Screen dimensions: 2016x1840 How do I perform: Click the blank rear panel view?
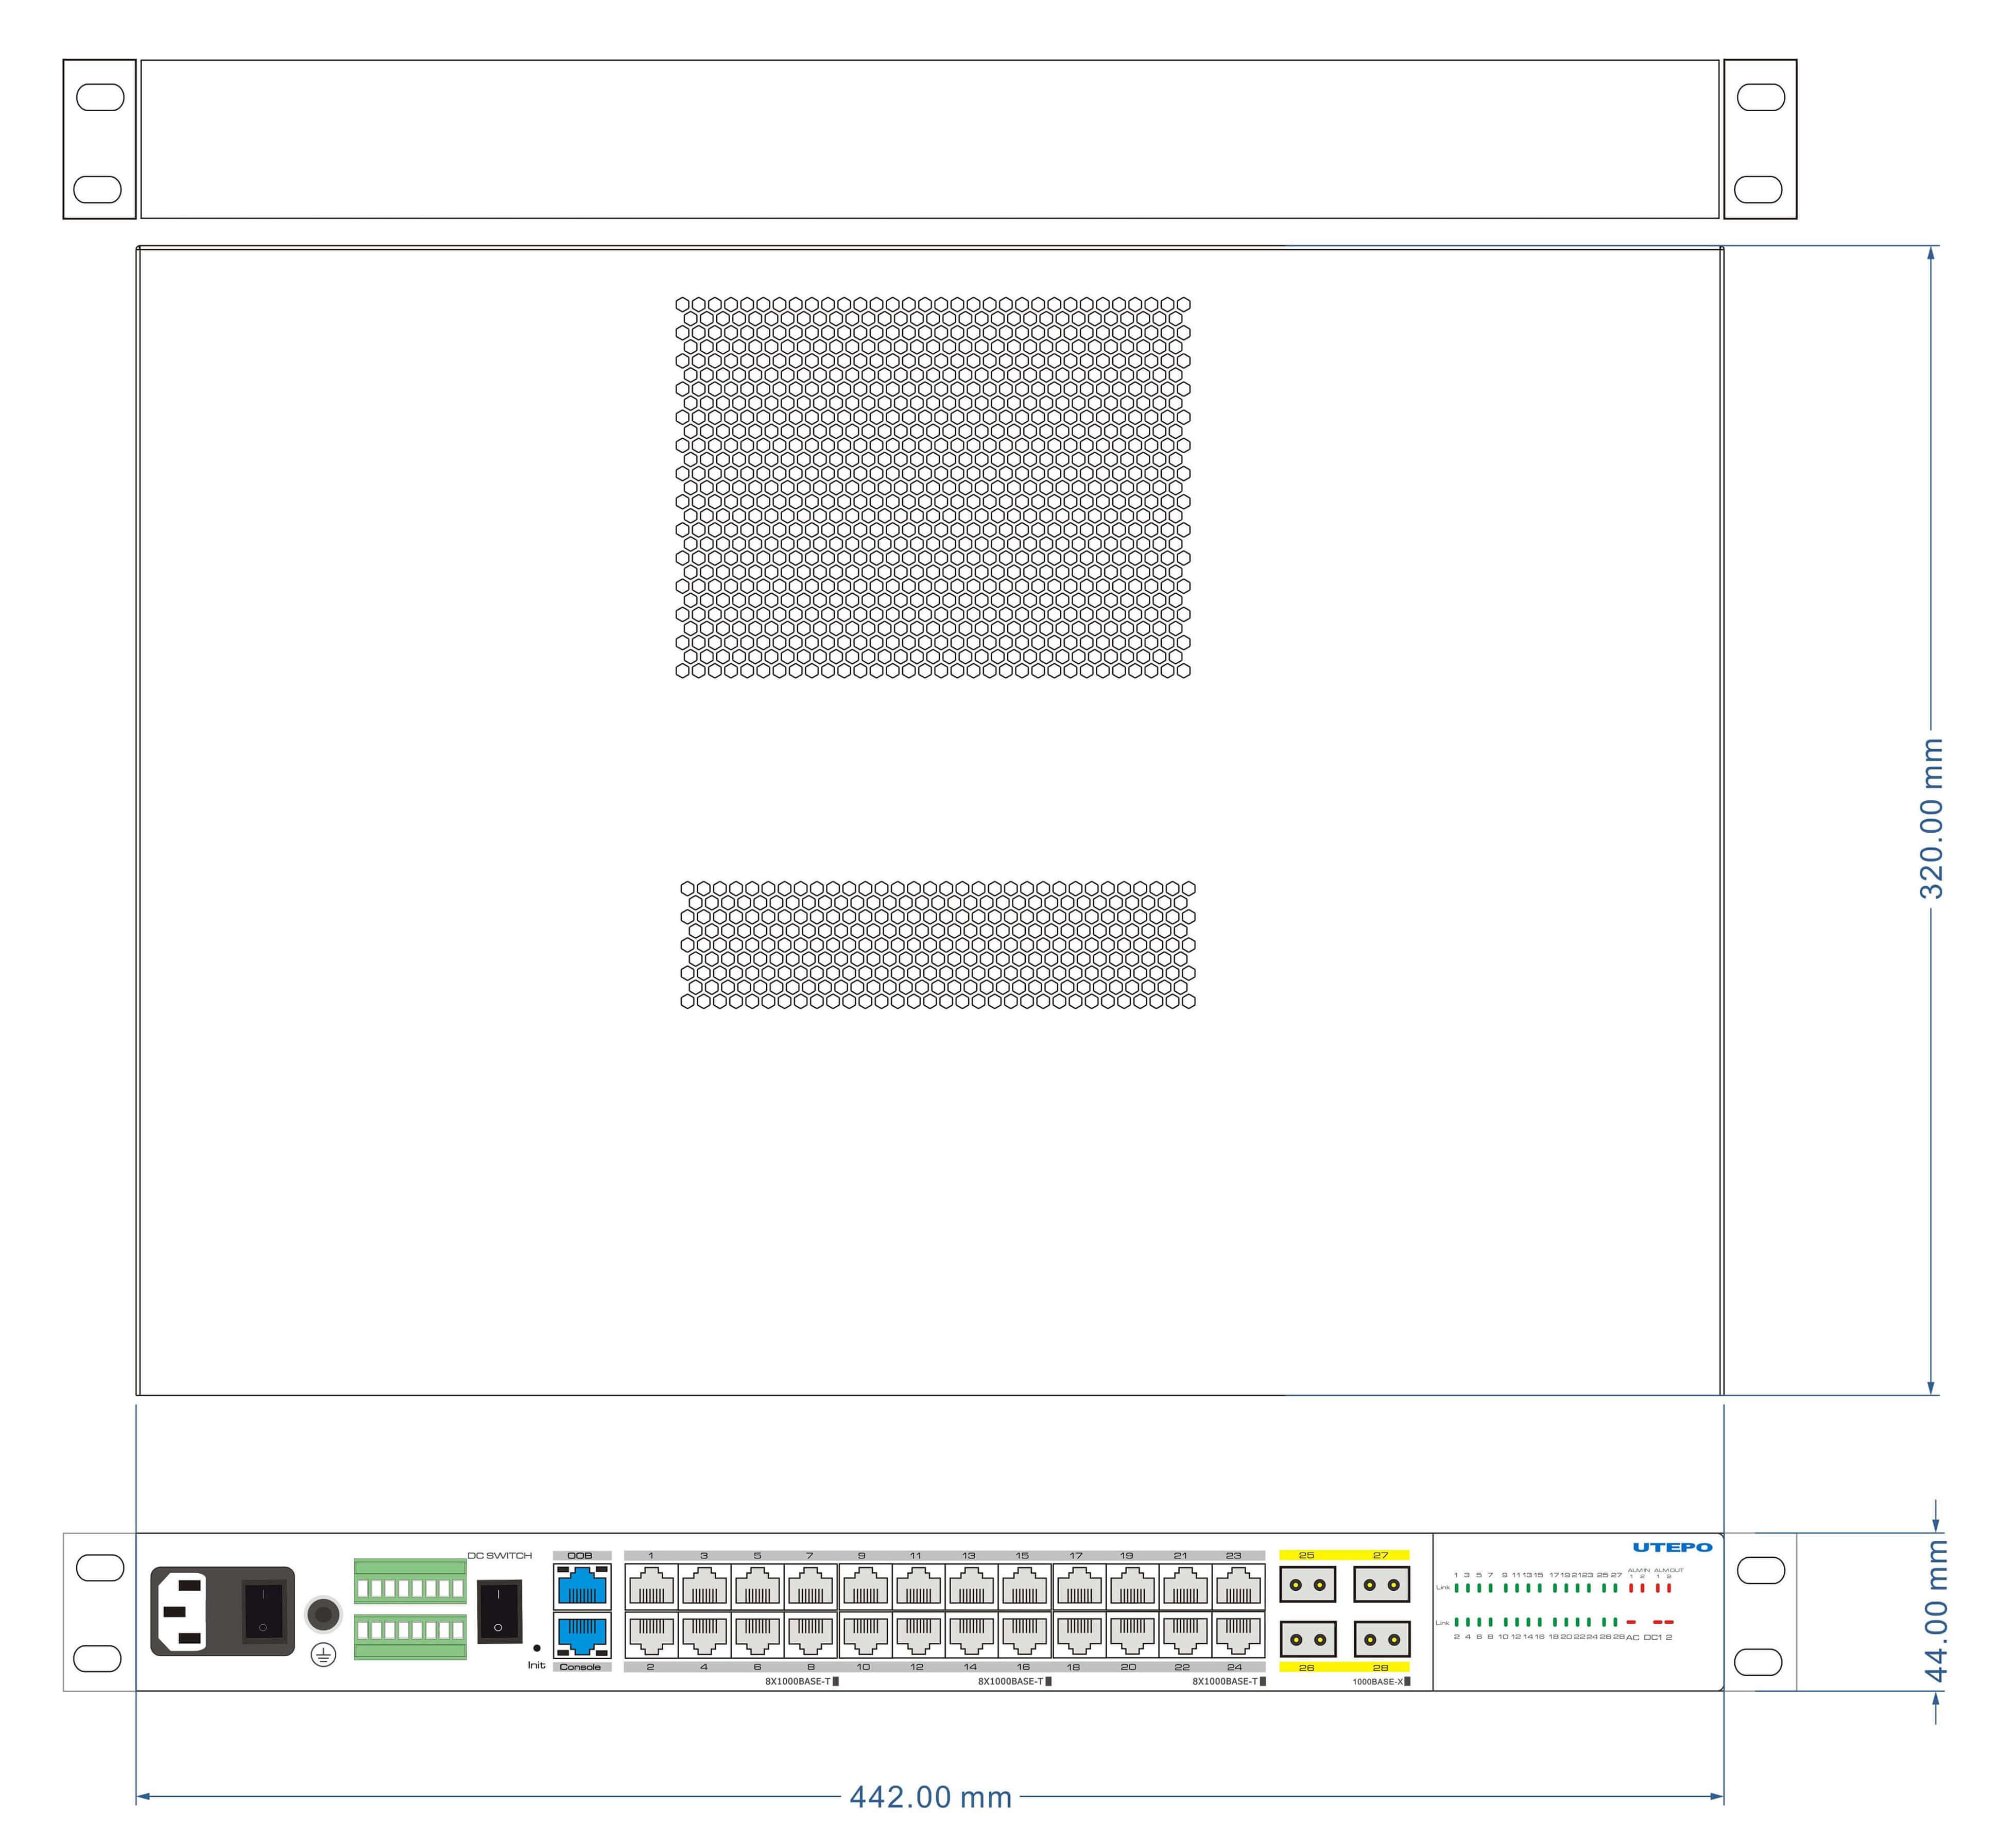930,139
